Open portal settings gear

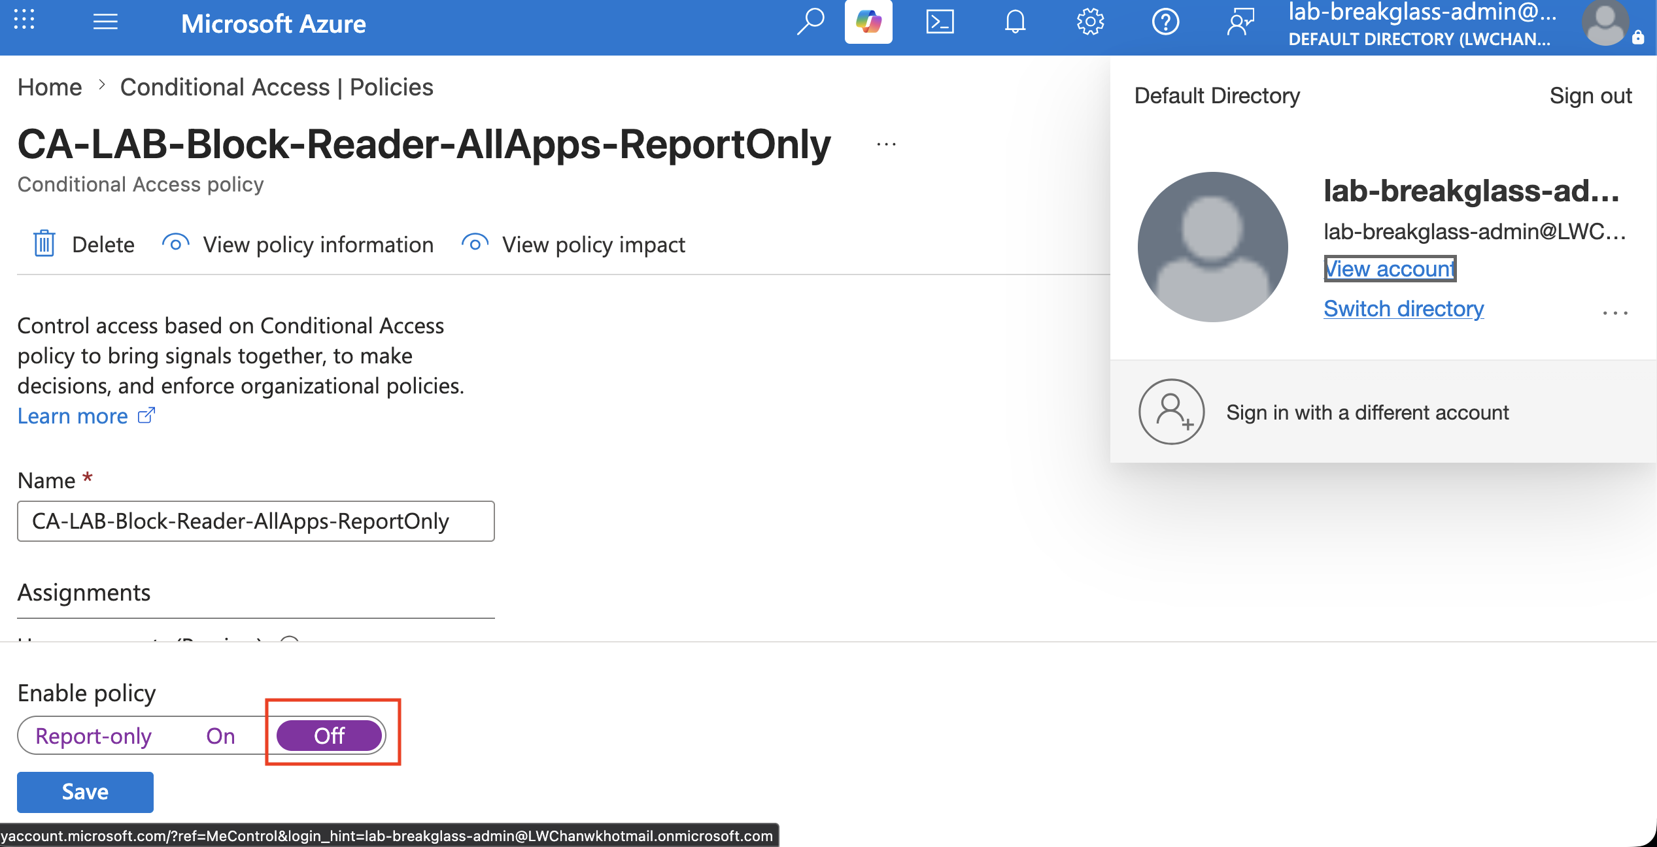(x=1090, y=22)
